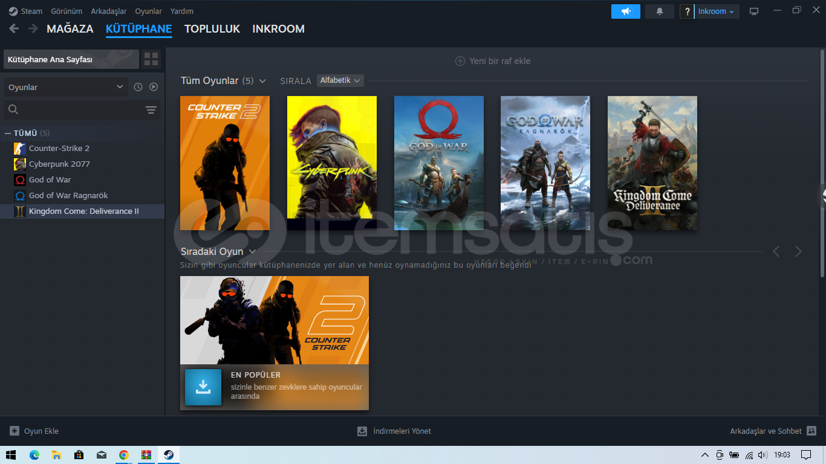Open İndirmeleri Yönet
Image resolution: width=826 pixels, height=464 pixels.
[x=394, y=431]
